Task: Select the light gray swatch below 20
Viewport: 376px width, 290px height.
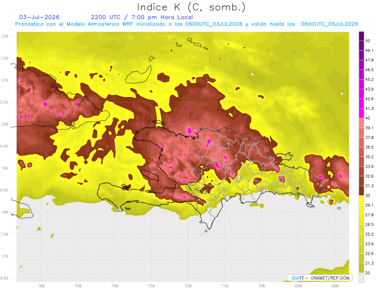Action: pyautogui.click(x=361, y=278)
